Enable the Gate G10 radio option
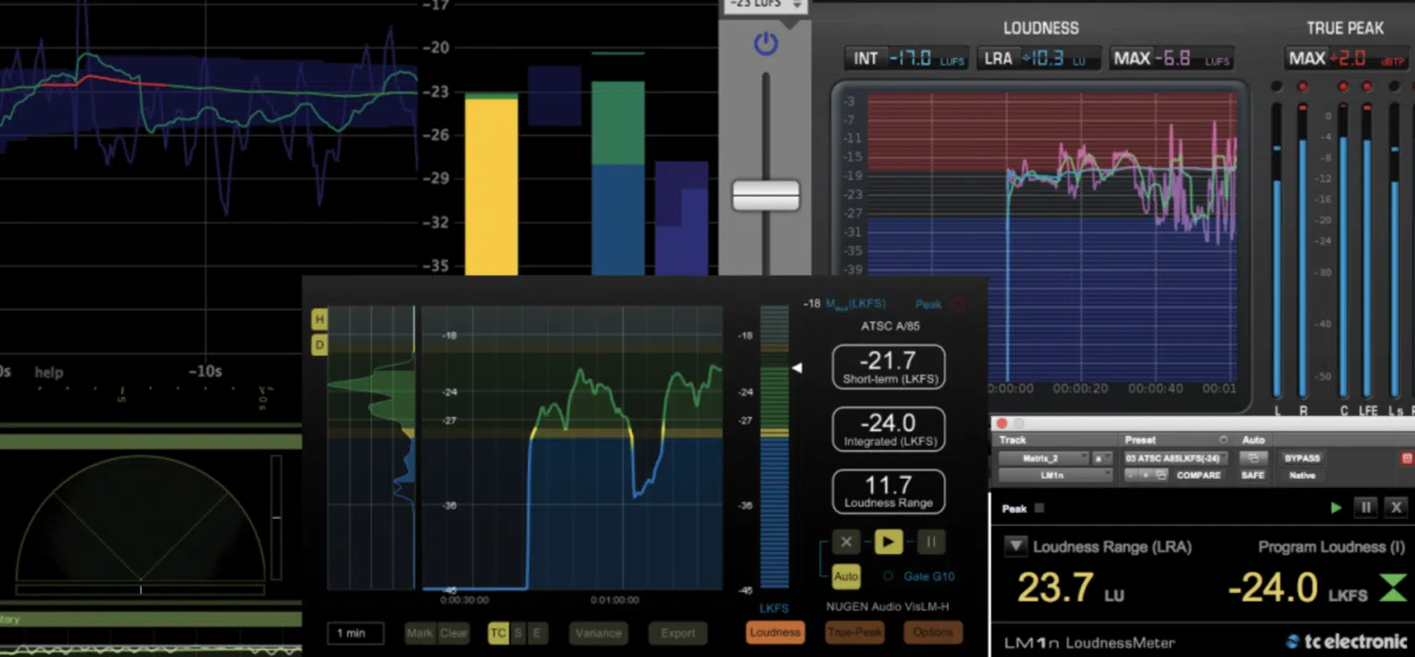Viewport: 1415px width, 657px height. (x=888, y=576)
